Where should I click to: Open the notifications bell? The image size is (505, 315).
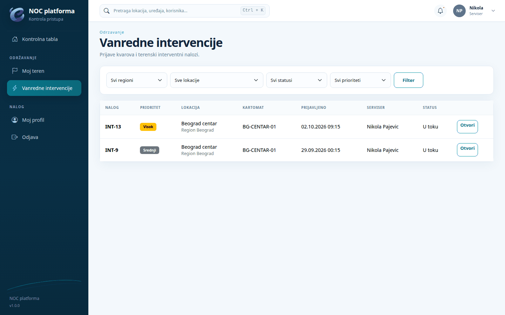pyautogui.click(x=440, y=11)
